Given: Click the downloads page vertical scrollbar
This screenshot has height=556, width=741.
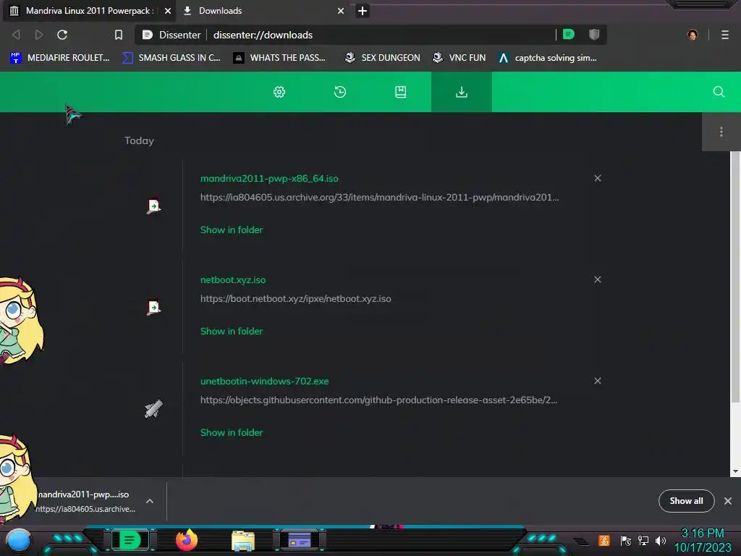Looking at the screenshot, I should point(735,277).
